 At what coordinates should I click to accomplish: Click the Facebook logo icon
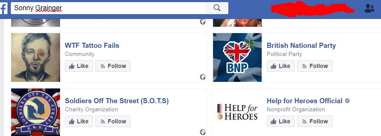[4, 8]
